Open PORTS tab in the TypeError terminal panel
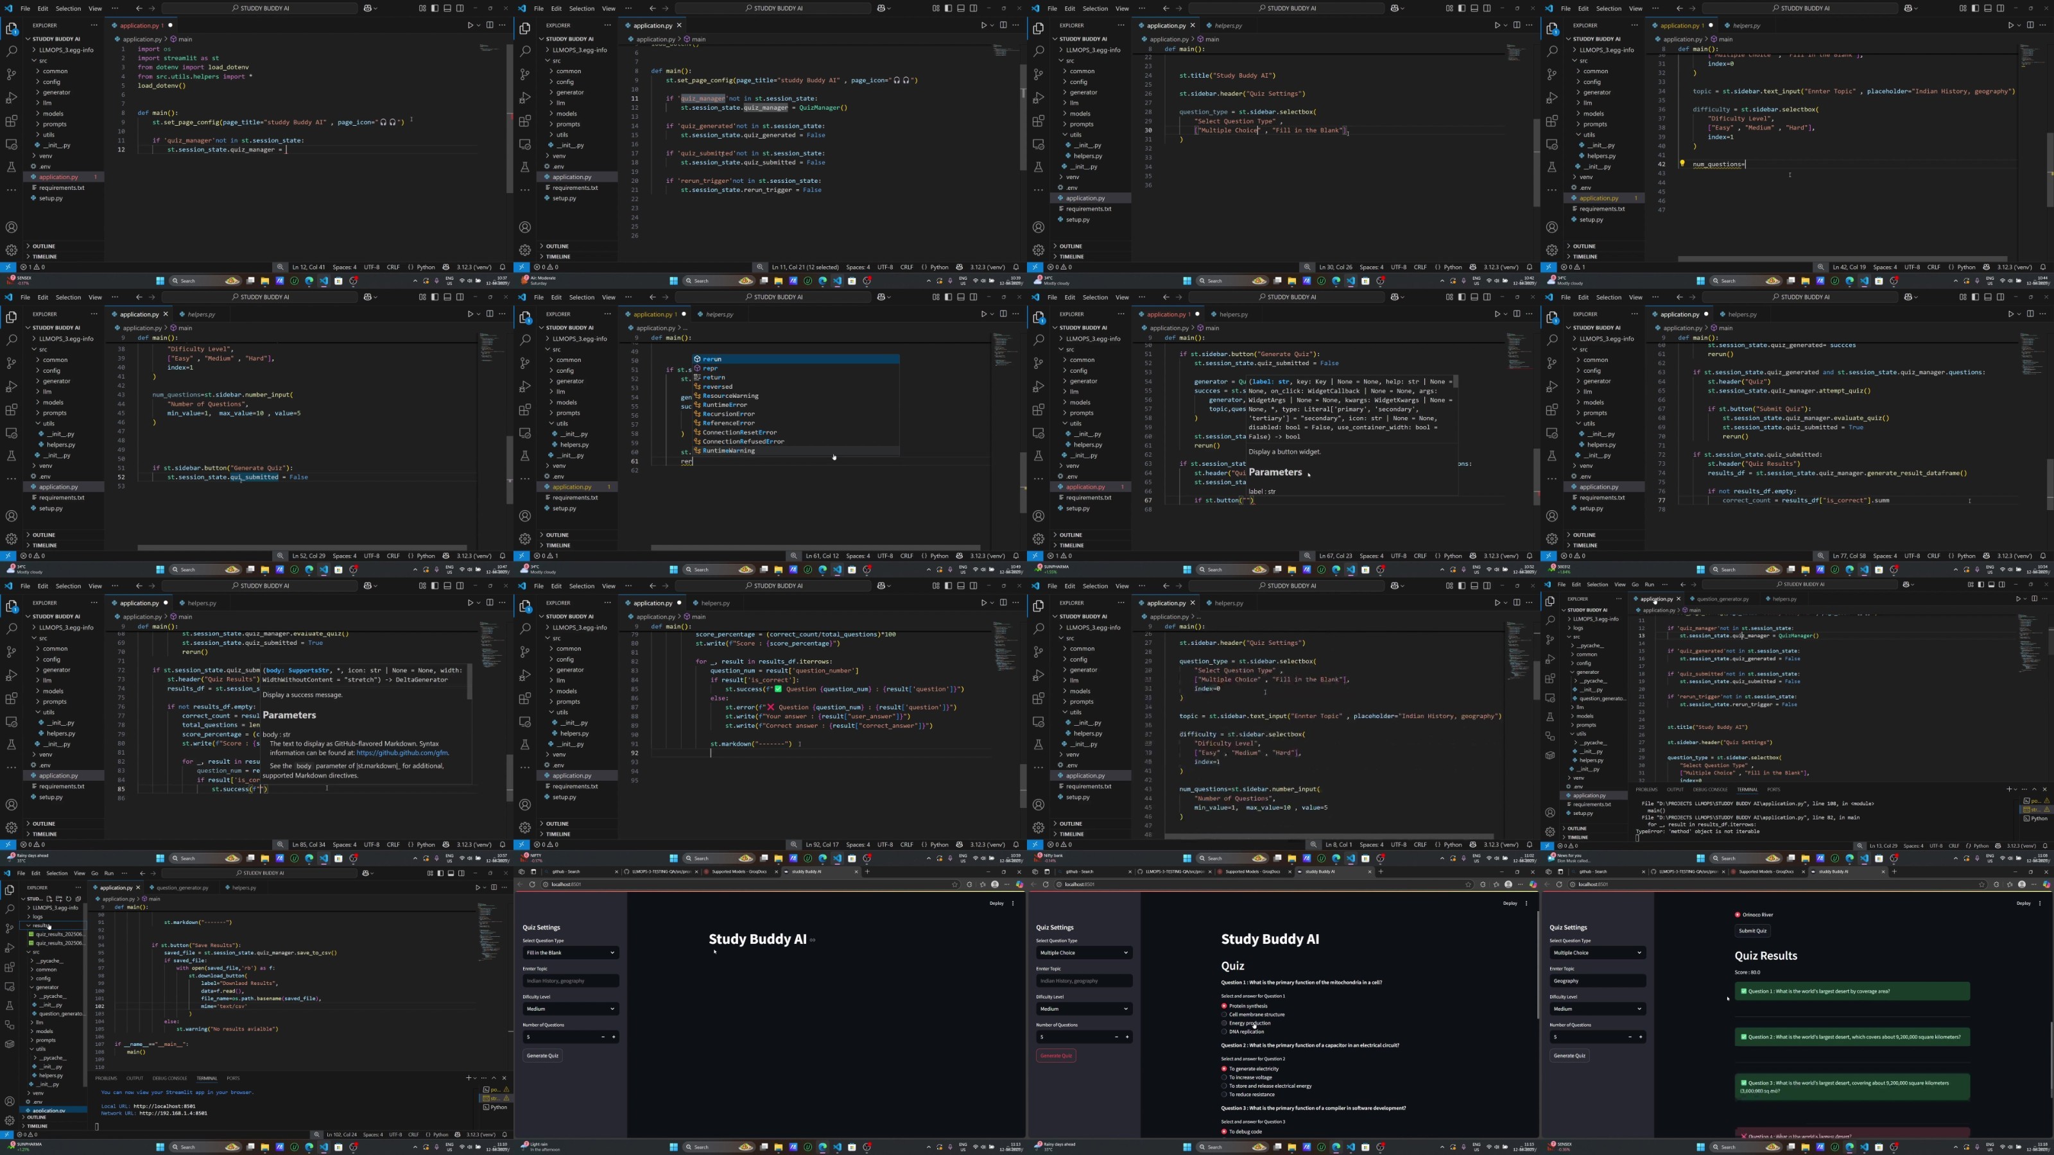The image size is (2054, 1155). point(1774,790)
